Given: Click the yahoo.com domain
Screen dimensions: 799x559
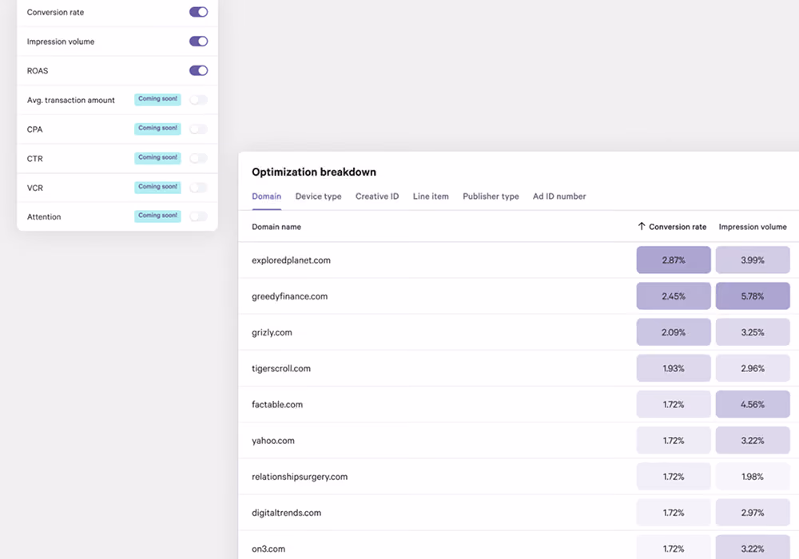Looking at the screenshot, I should click(273, 441).
